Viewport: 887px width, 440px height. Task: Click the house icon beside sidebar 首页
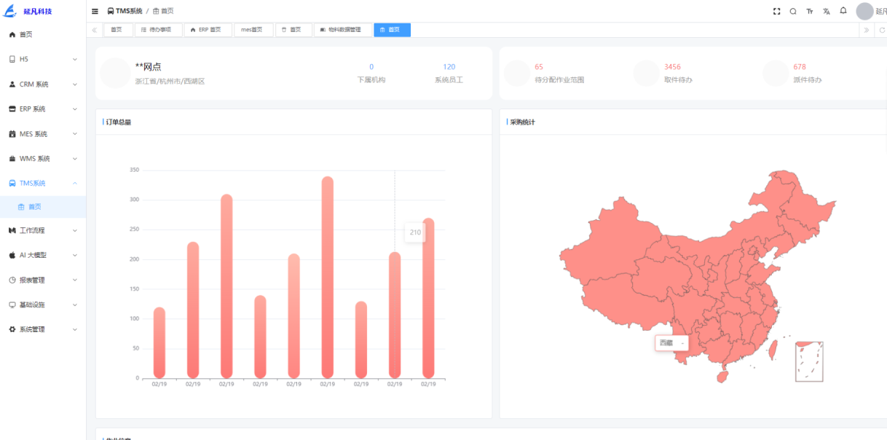coord(12,35)
